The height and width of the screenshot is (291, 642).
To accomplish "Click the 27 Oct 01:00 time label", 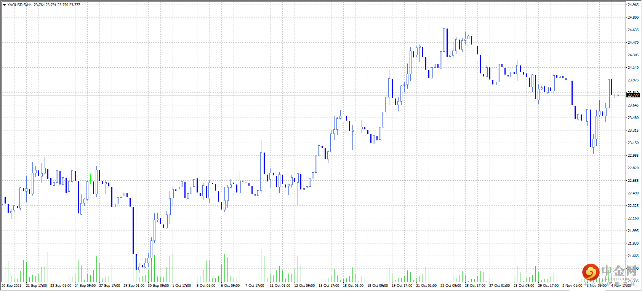I will tap(500, 286).
